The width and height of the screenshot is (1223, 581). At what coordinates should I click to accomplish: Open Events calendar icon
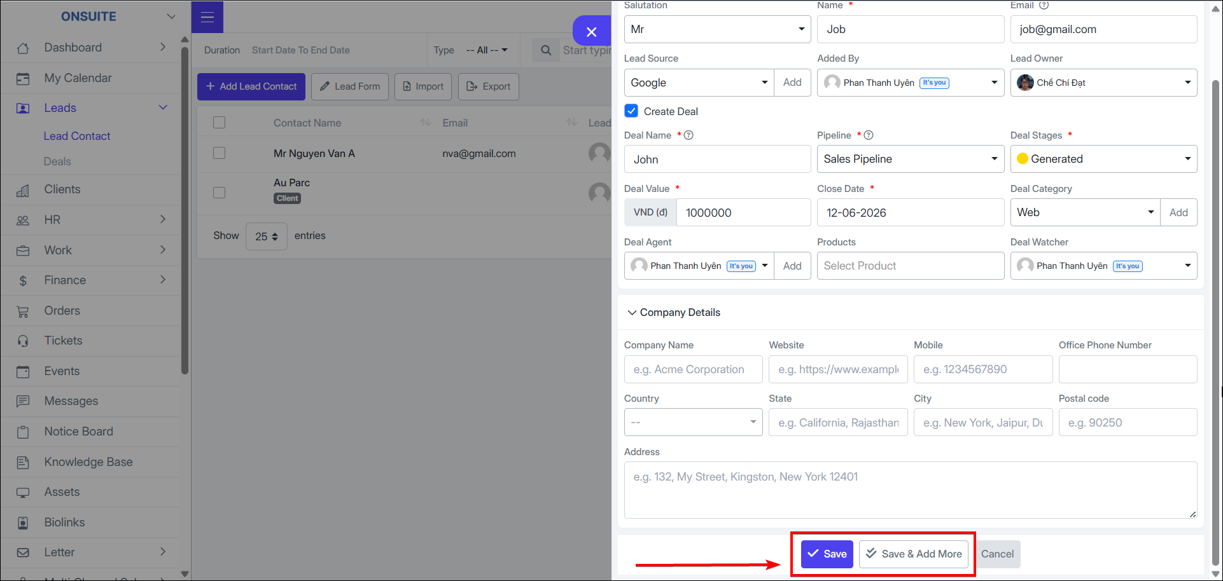coord(23,372)
